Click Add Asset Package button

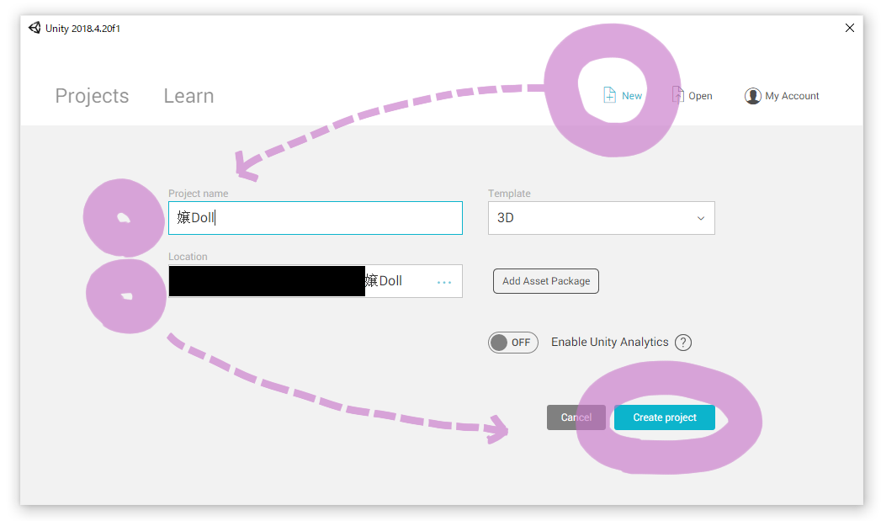(546, 281)
